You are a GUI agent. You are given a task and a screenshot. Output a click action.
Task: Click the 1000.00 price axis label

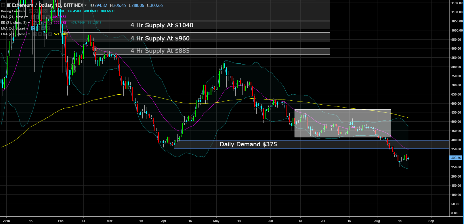457,30
